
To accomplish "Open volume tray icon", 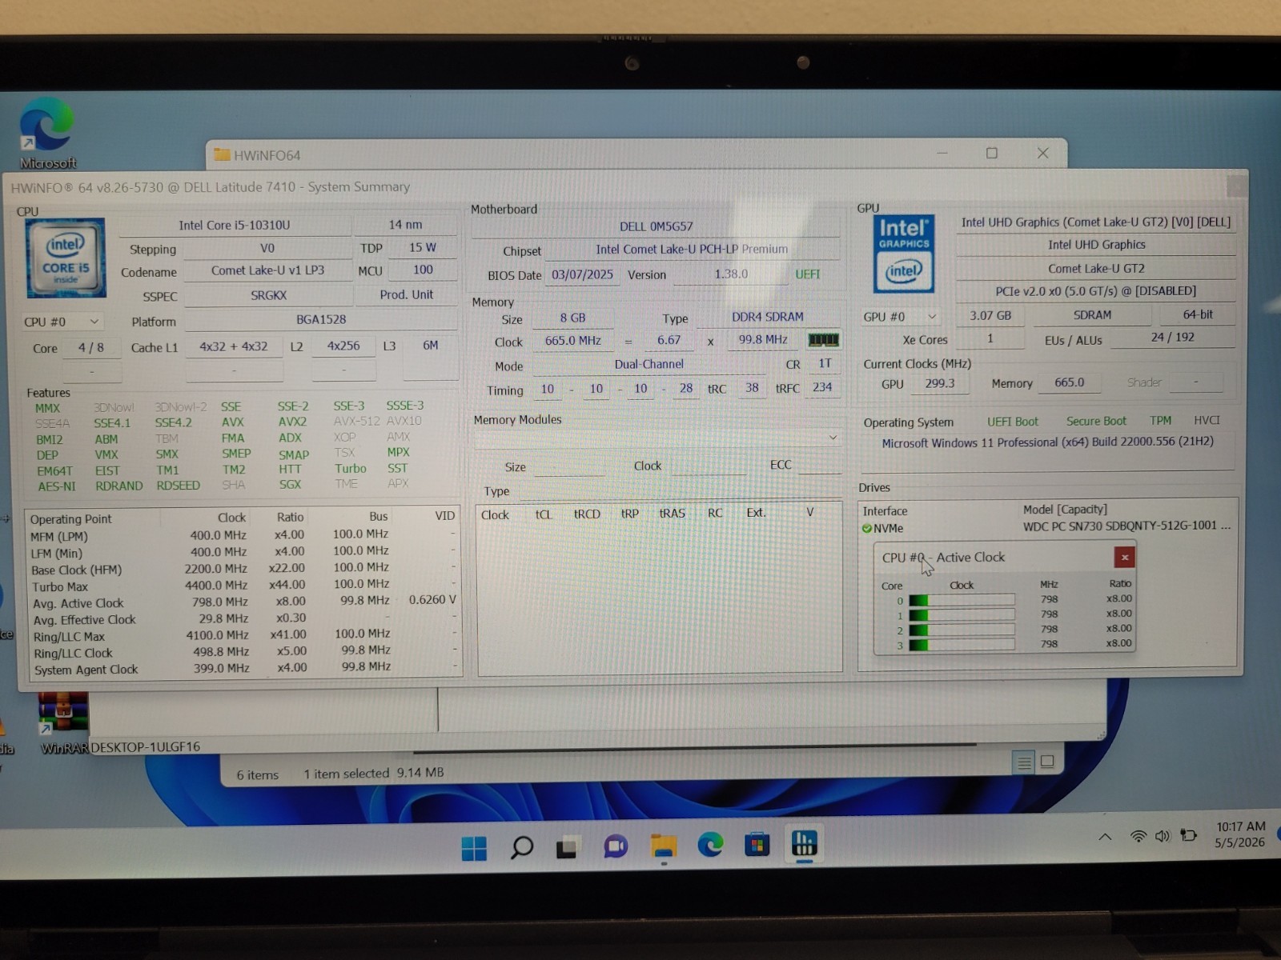I will click(1163, 836).
